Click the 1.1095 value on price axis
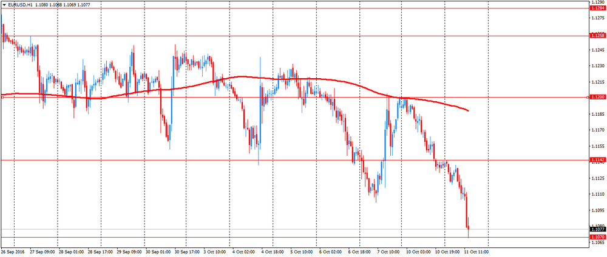607x257 pixels. pos(597,210)
